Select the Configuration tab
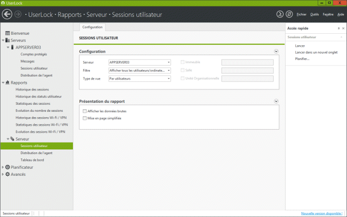 92,27
